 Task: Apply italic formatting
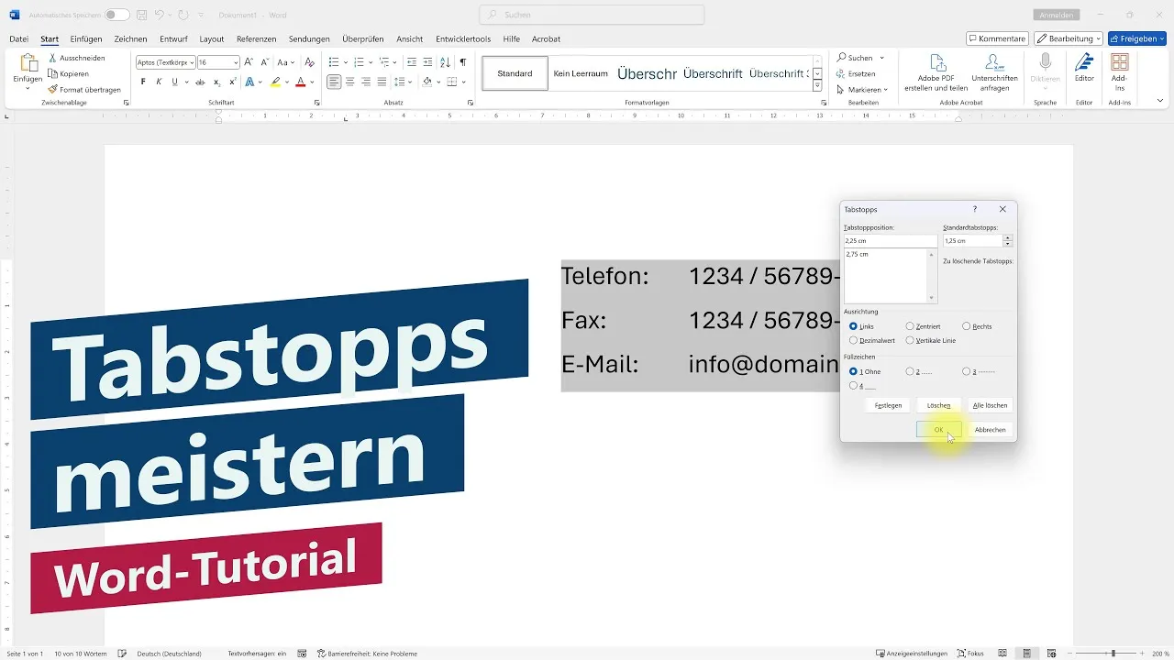click(159, 81)
